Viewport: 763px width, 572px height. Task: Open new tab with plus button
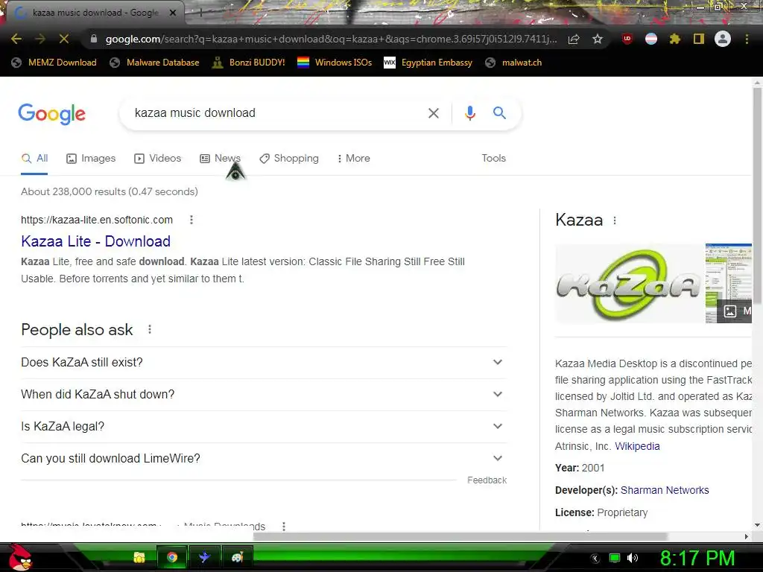tap(200, 13)
